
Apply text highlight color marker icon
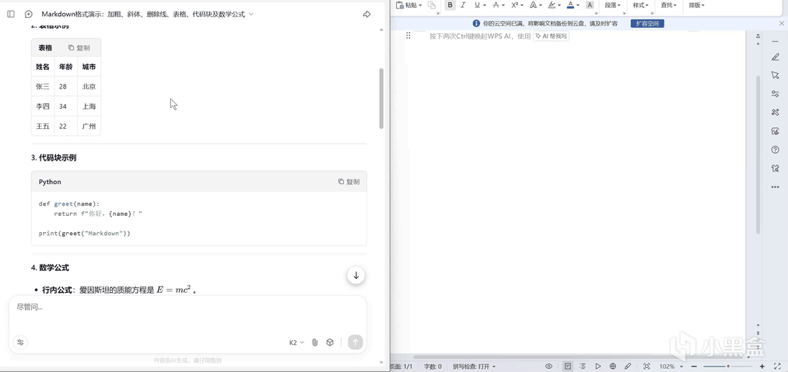552,5
